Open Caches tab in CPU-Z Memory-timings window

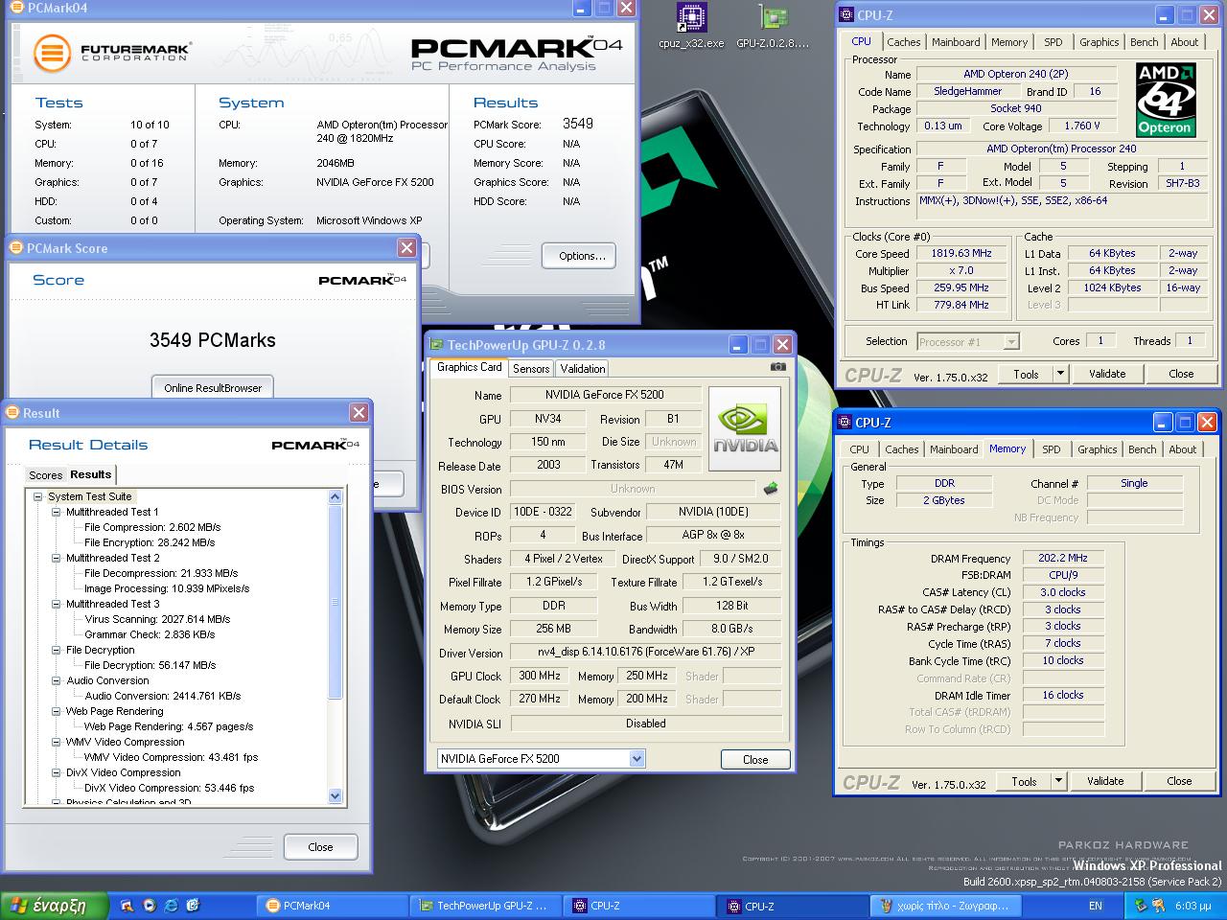click(901, 449)
